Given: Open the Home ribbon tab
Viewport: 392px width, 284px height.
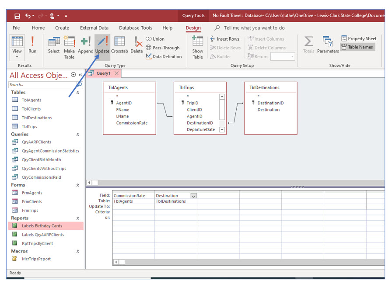Looking at the screenshot, I should tap(38, 28).
